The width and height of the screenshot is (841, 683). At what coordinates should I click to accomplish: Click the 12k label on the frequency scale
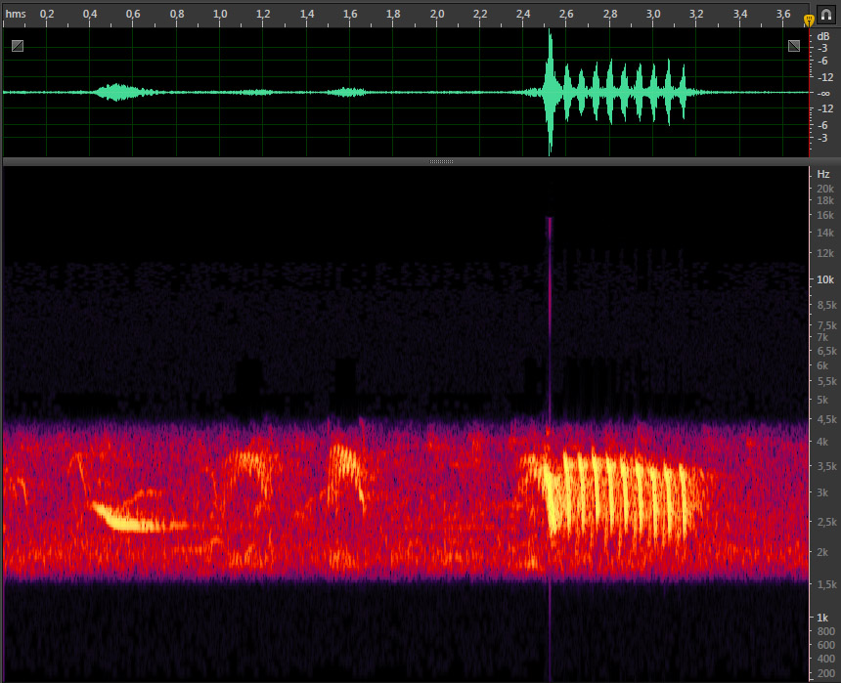pyautogui.click(x=825, y=253)
